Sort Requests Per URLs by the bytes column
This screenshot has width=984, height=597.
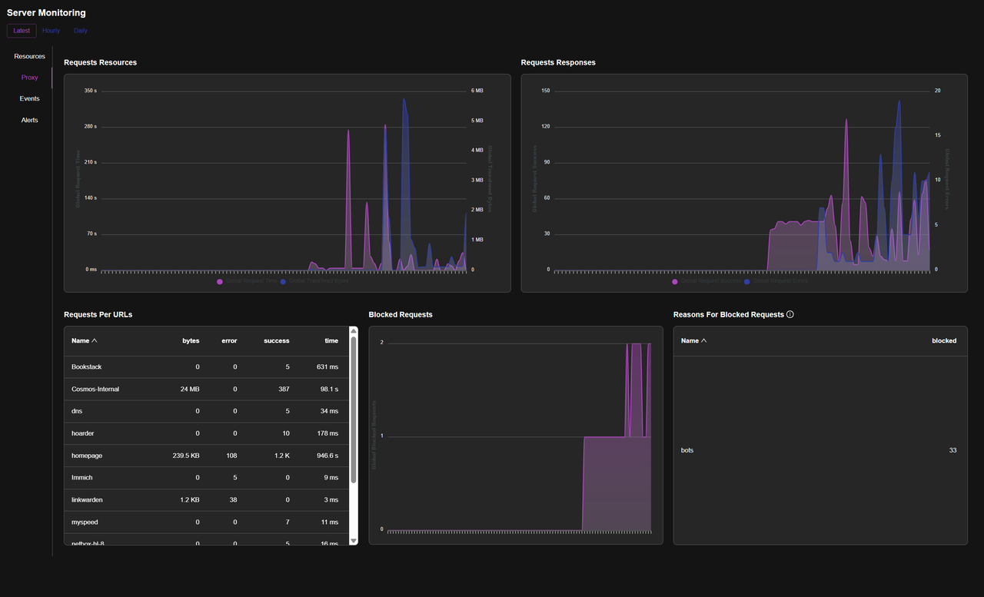[191, 340]
